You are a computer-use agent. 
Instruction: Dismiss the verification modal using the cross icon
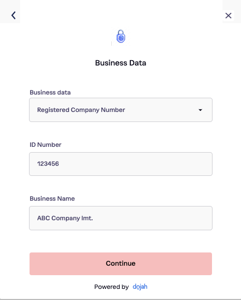[228, 15]
